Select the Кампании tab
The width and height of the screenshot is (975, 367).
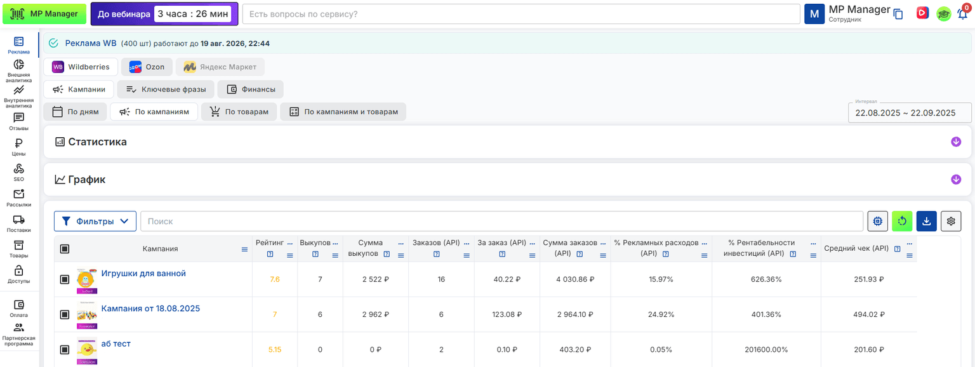[79, 90]
